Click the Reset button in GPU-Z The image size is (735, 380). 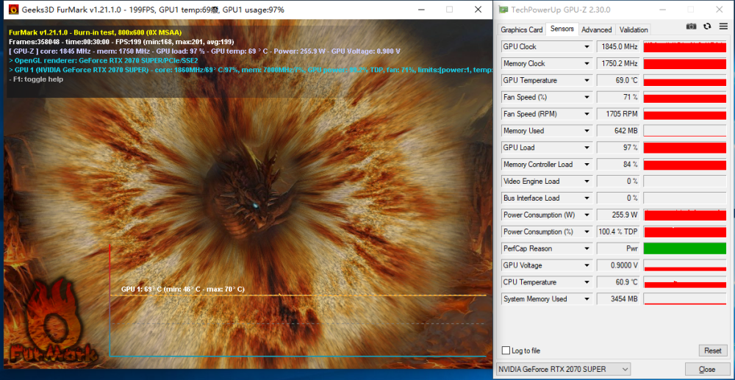click(712, 351)
